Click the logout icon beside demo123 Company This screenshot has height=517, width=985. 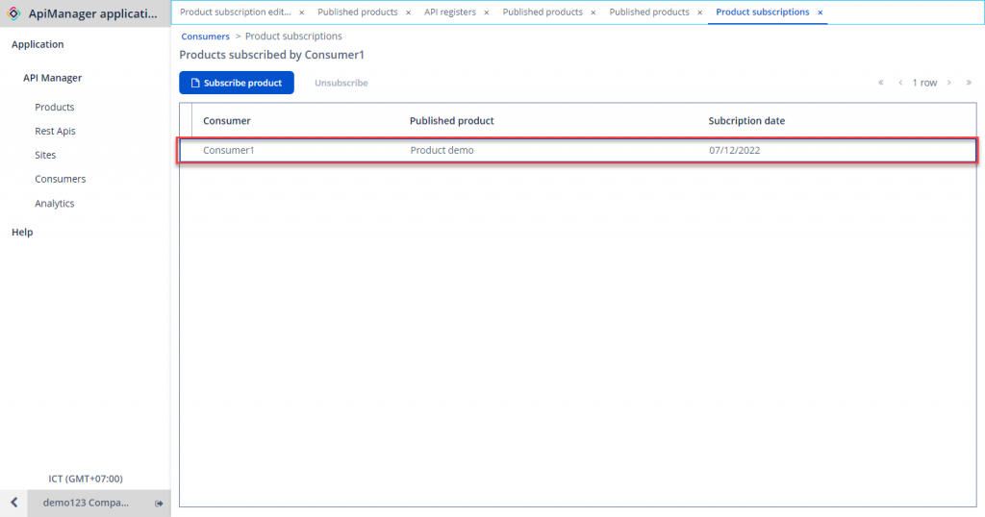[159, 504]
